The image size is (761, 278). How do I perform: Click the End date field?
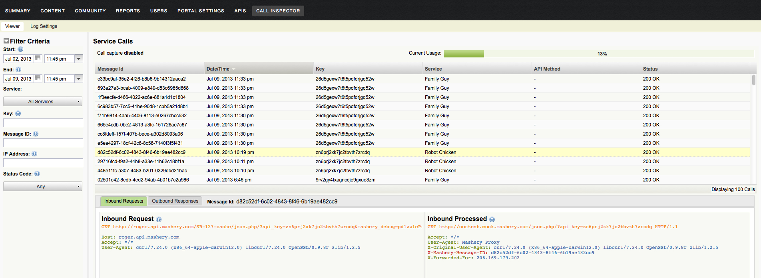point(18,79)
